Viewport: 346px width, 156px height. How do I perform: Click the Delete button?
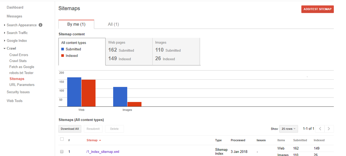tap(114, 129)
